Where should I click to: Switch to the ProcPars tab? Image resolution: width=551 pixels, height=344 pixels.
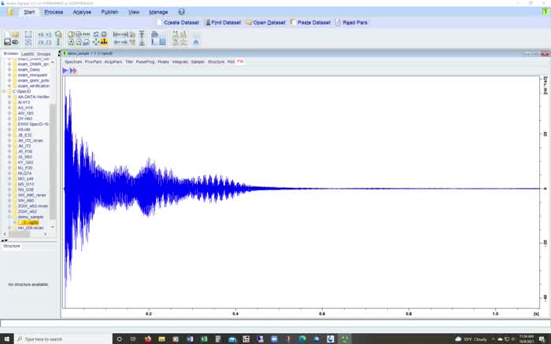93,62
